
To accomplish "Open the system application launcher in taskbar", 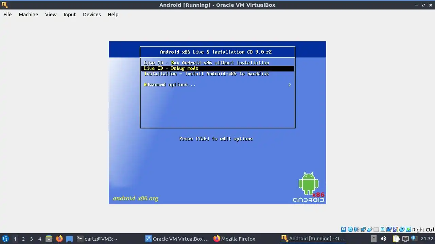I will click(5, 239).
